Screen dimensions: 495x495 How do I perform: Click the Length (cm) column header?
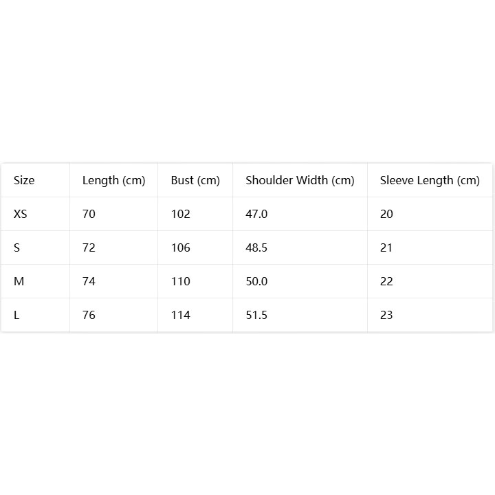113,181
